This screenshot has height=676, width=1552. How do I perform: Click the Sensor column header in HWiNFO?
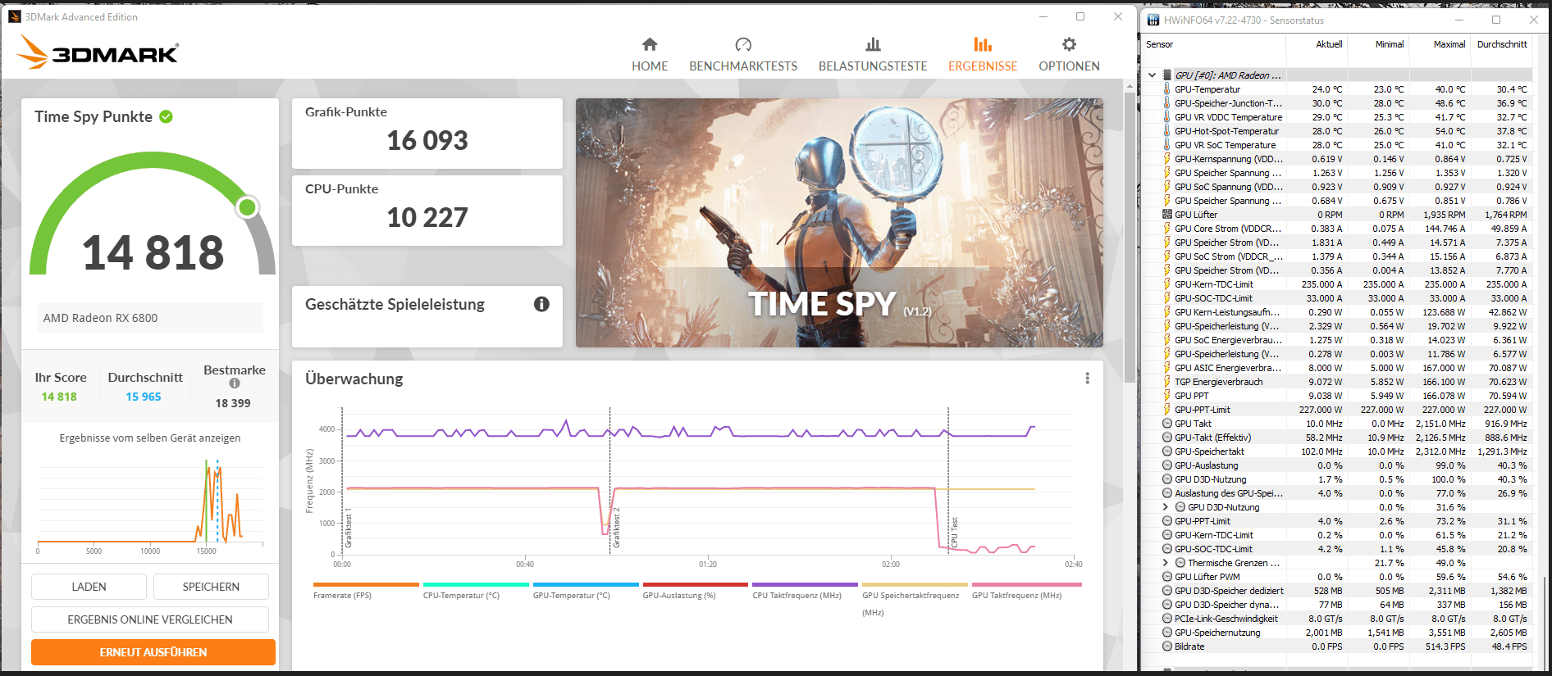(x=1159, y=44)
